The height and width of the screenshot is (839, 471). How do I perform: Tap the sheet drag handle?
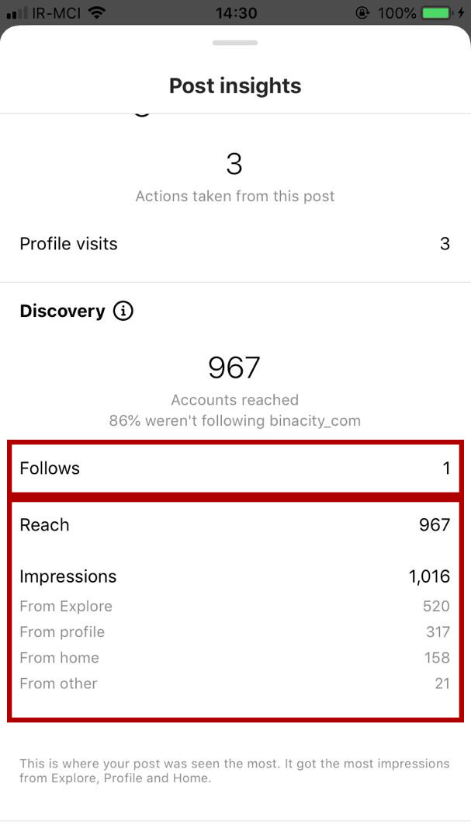pyautogui.click(x=234, y=42)
